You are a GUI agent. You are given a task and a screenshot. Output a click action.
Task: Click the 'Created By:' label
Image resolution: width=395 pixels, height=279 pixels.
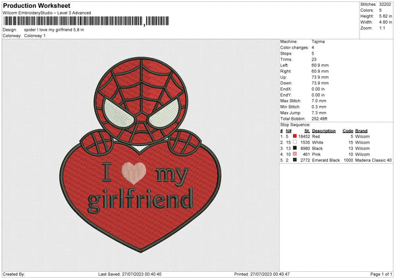tap(14, 274)
